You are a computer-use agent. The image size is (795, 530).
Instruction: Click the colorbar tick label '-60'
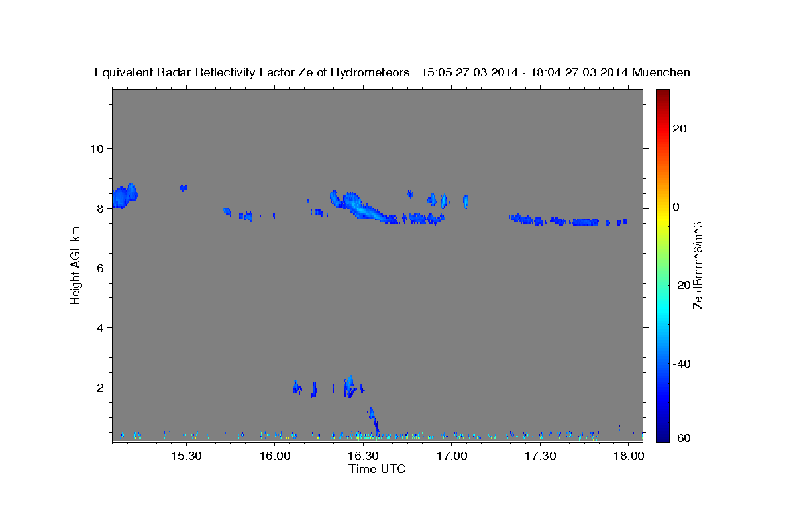pos(682,437)
